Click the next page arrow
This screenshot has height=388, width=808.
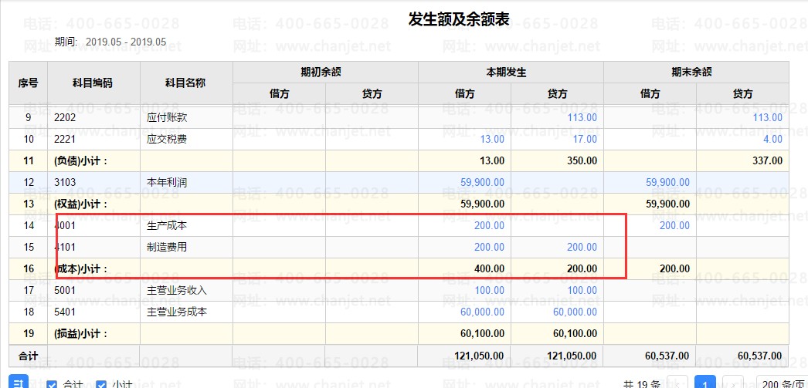point(733,383)
